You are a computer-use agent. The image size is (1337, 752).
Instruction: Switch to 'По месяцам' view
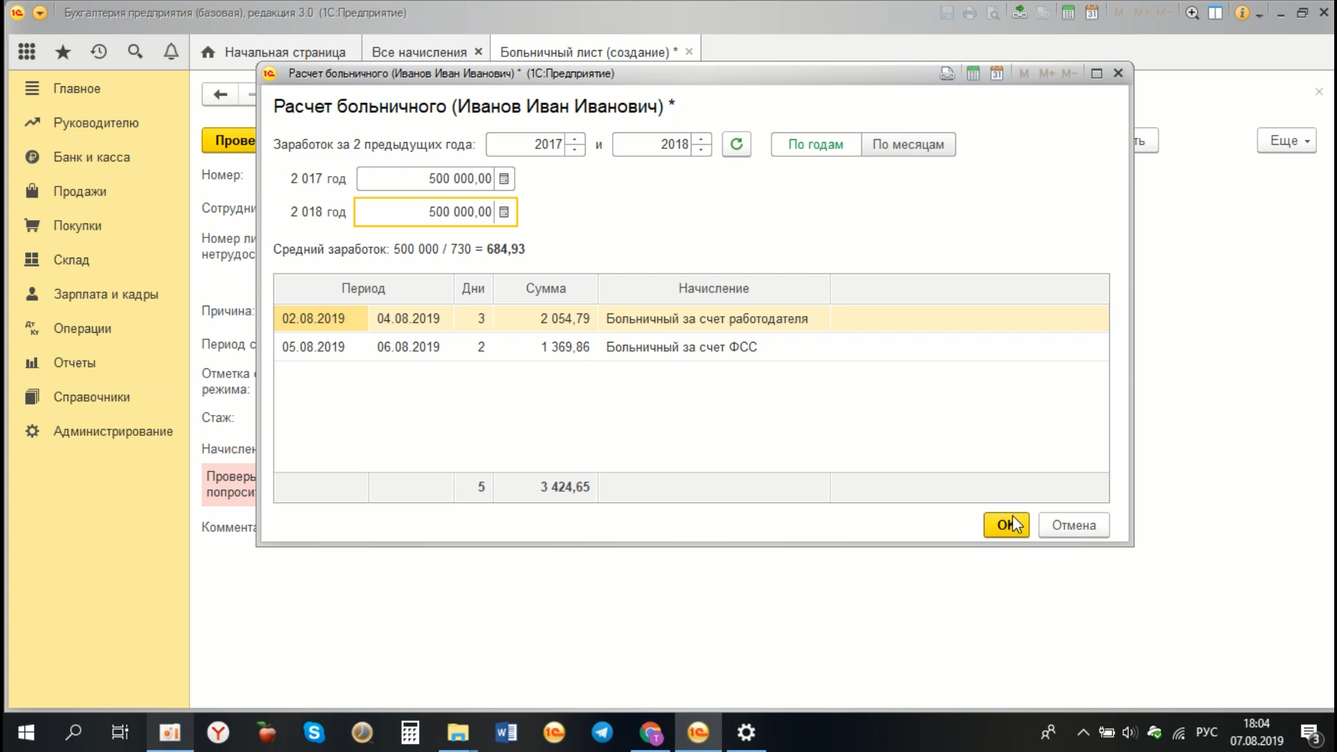pos(908,145)
